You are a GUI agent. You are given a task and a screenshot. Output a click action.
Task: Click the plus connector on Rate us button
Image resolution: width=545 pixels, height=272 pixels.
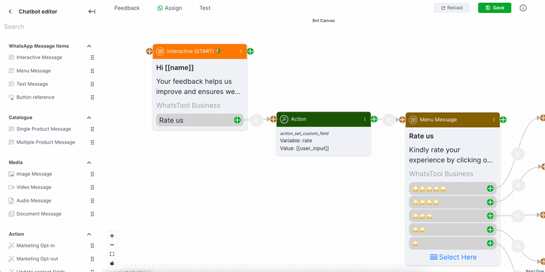click(237, 120)
